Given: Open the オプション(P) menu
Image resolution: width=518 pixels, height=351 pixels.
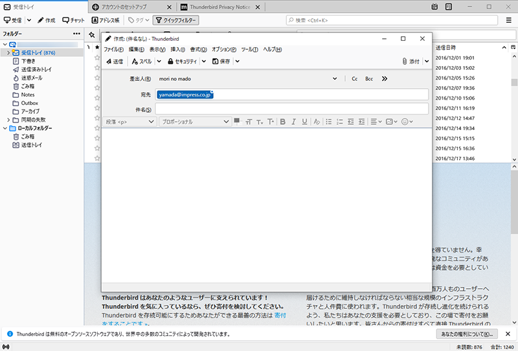Looking at the screenshot, I should (224, 50).
